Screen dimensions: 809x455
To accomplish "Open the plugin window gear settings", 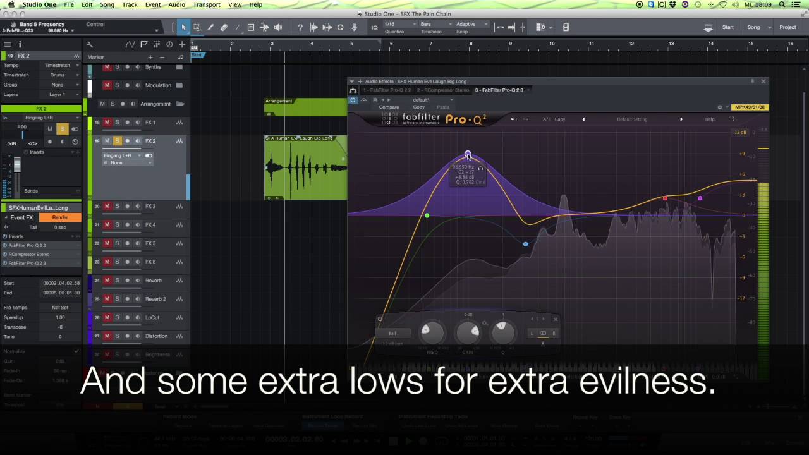I will [x=719, y=107].
